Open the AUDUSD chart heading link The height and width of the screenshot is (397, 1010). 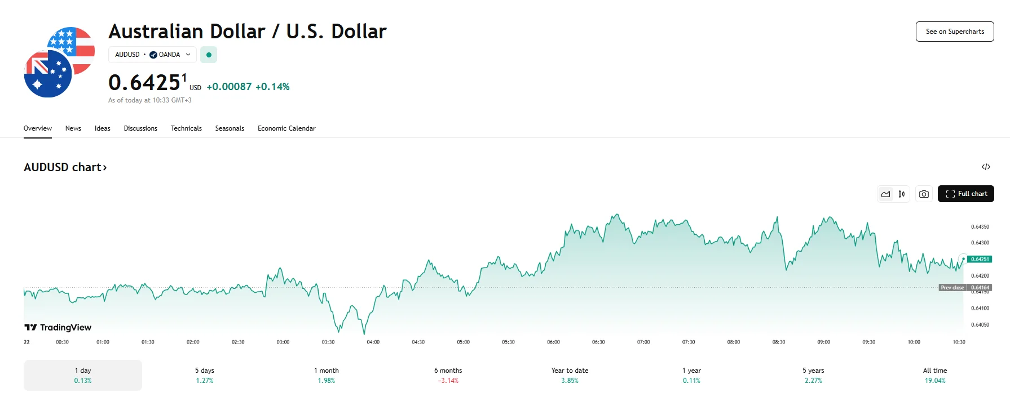65,167
